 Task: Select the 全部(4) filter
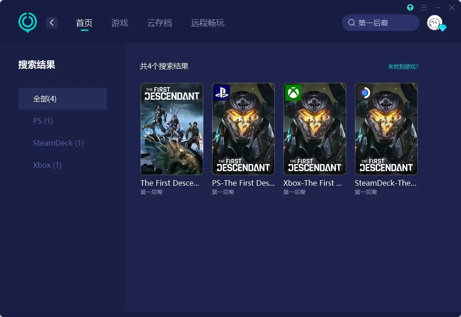[63, 99]
